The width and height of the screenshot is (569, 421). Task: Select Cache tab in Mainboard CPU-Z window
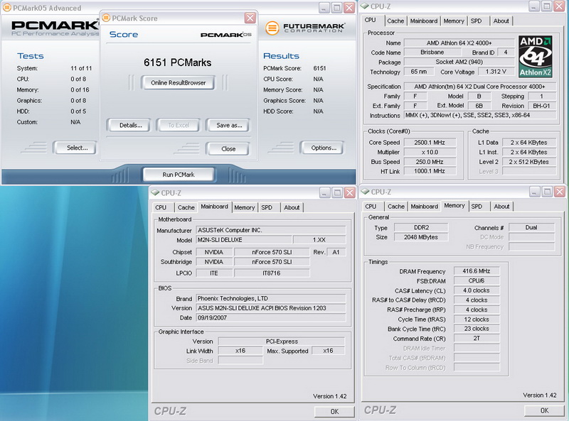(186, 207)
